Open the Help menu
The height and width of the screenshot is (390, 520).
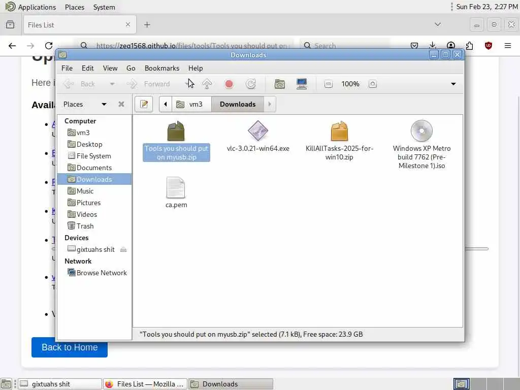point(196,68)
